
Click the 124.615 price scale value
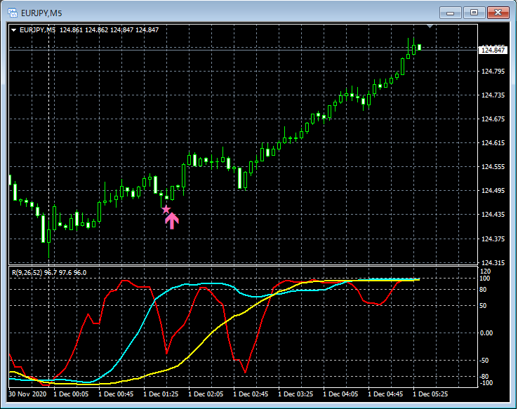[x=493, y=143]
